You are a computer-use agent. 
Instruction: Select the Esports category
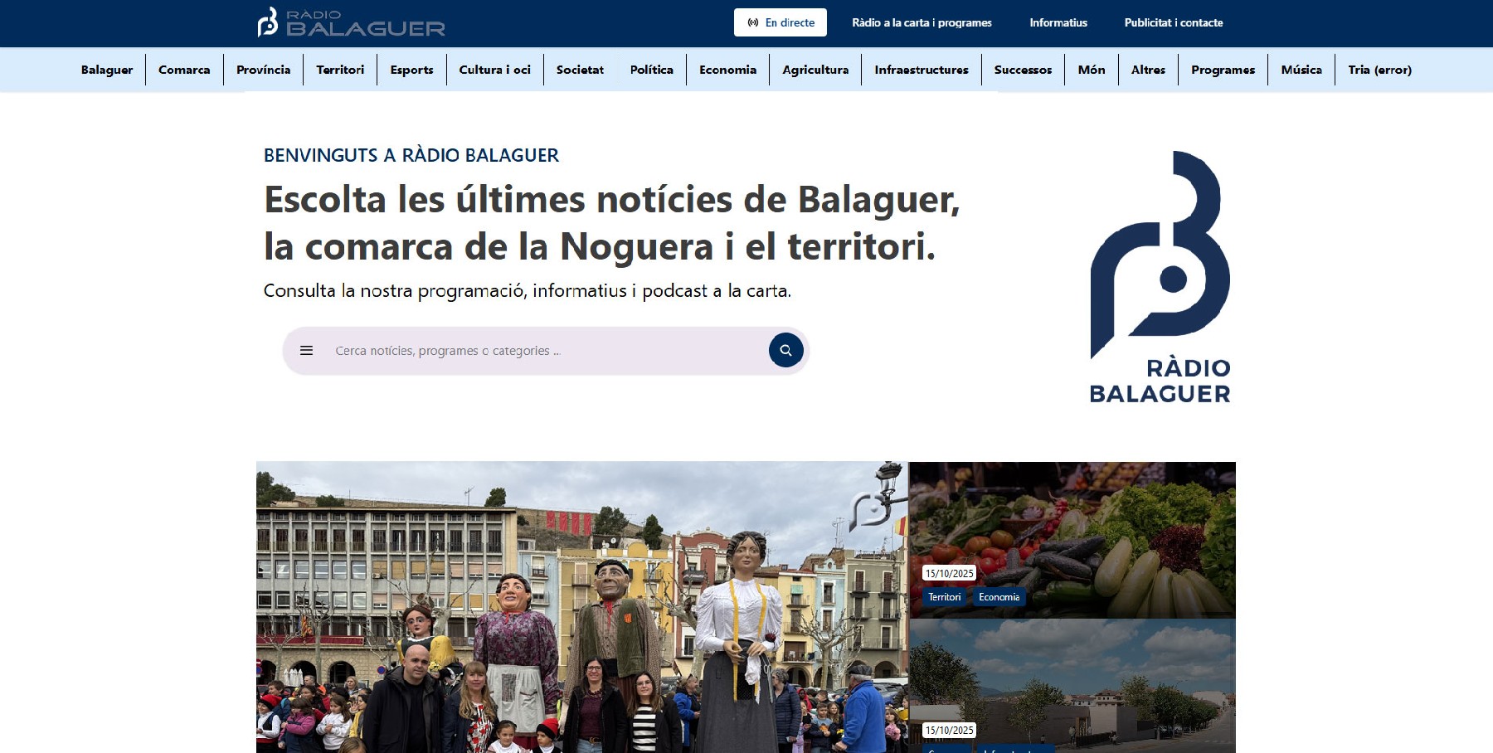(411, 70)
